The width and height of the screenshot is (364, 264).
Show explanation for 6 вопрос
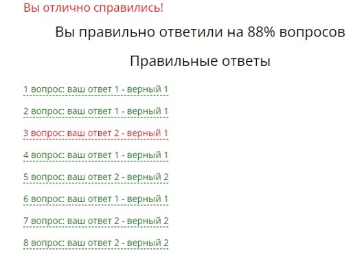tap(95, 199)
